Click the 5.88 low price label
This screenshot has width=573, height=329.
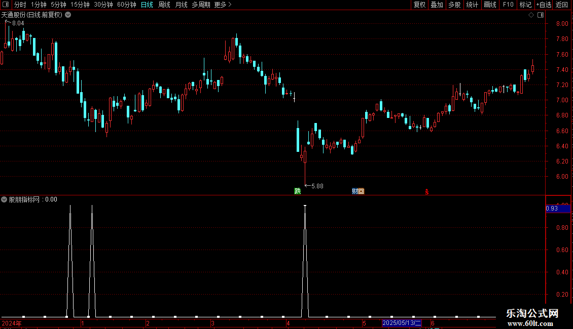tap(317, 186)
